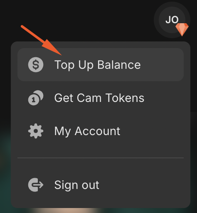197x213 pixels.
Task: Open Get Cam Tokens from menu
Action: 101,98
